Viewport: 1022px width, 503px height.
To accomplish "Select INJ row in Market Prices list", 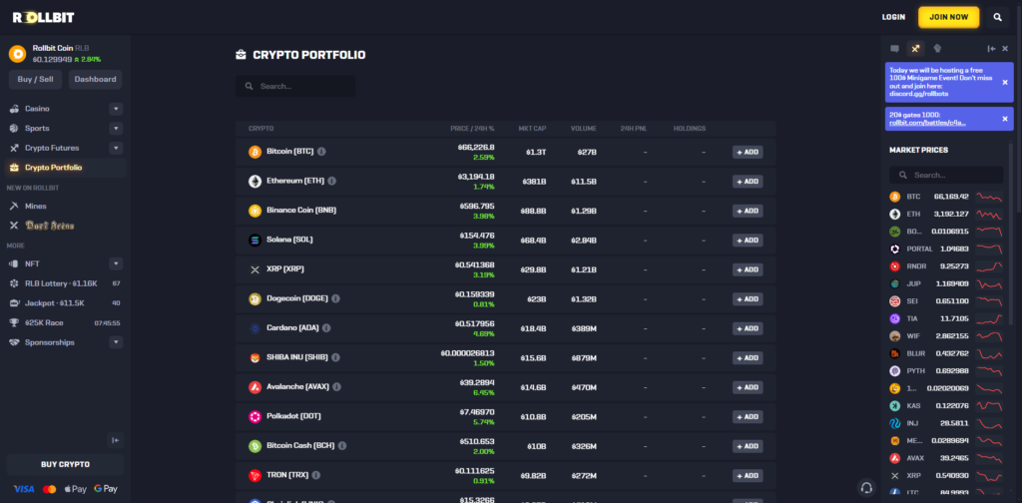I will point(946,423).
